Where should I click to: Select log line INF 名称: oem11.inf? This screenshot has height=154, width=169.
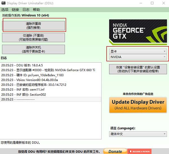51,90
